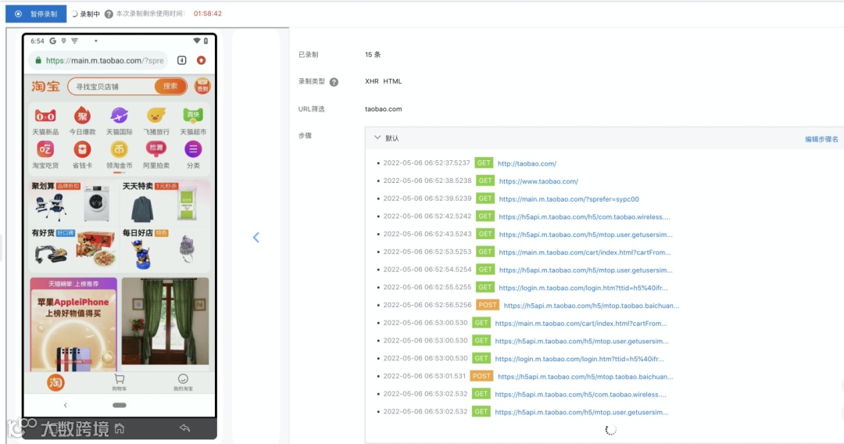Open getusersim request at 06:52:43
844x444 pixels.
pyautogui.click(x=585, y=235)
